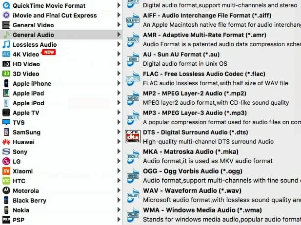Click the FLAC format icon
The image size is (301, 225).
[133, 78]
